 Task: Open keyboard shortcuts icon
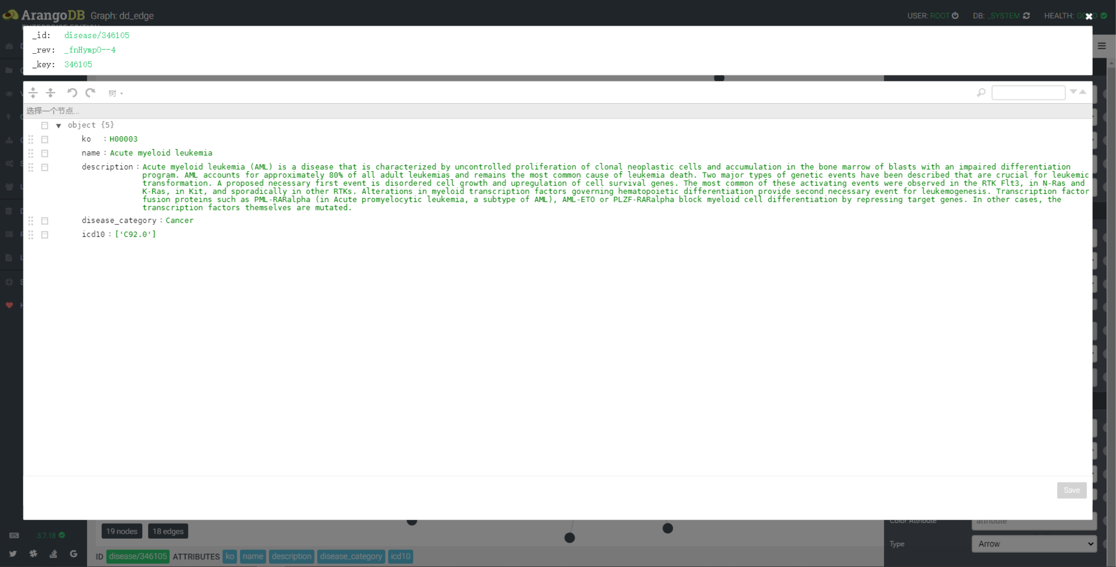(x=14, y=535)
